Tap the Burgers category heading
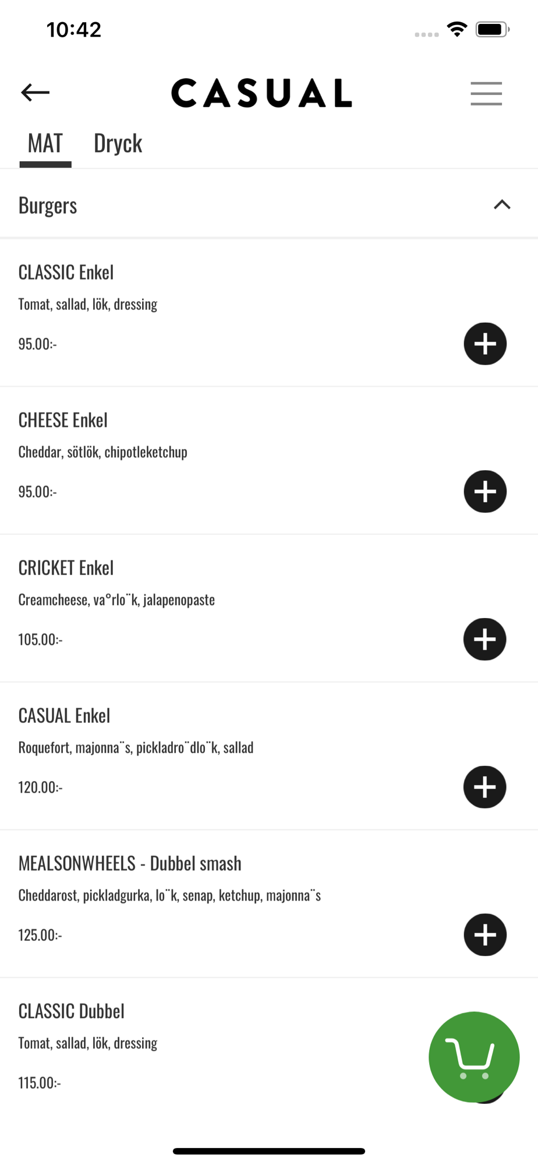This screenshot has width=538, height=1165. [48, 206]
